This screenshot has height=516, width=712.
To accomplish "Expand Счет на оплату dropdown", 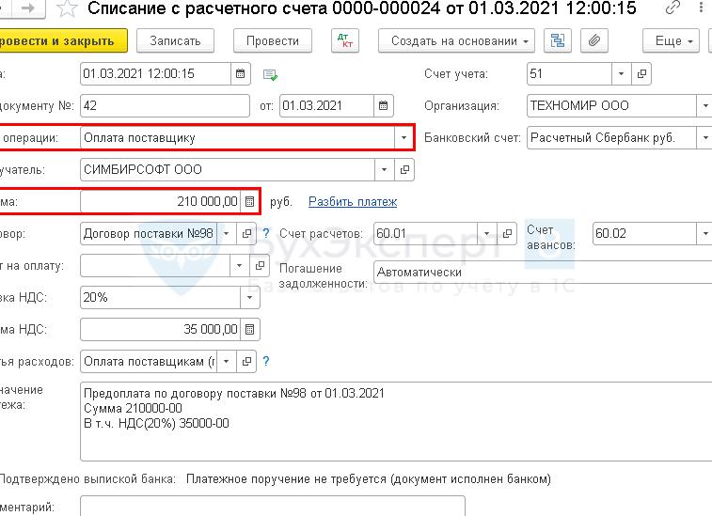I will (239, 265).
